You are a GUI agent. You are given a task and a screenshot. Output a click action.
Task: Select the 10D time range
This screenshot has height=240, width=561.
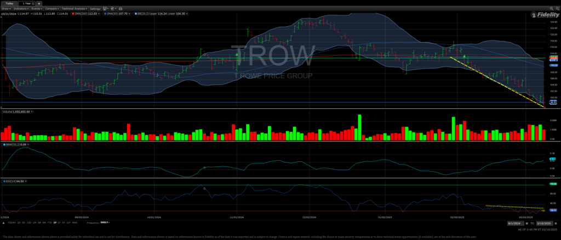[x=29, y=223]
